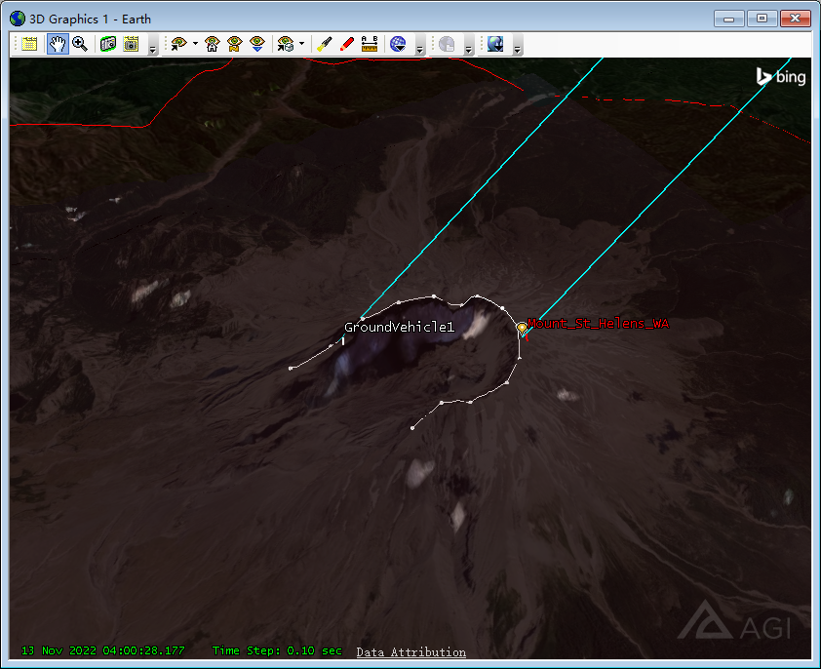Expand the Orient view dropdown arrow
This screenshot has width=821, height=669.
(x=195, y=44)
